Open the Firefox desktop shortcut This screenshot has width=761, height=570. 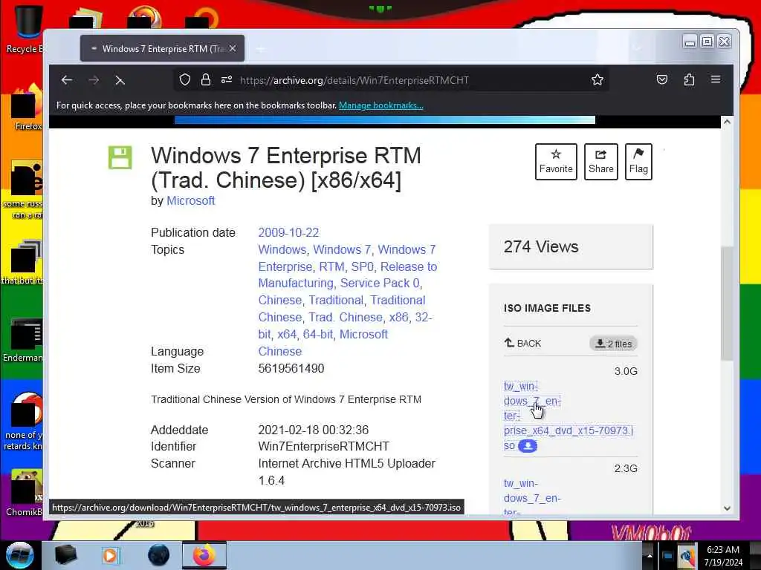click(x=26, y=108)
